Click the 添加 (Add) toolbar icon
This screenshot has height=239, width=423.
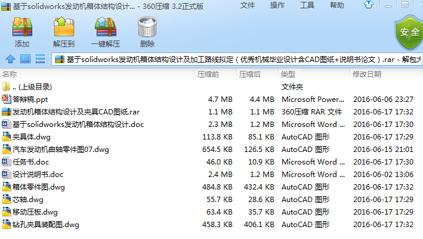pyautogui.click(x=22, y=27)
